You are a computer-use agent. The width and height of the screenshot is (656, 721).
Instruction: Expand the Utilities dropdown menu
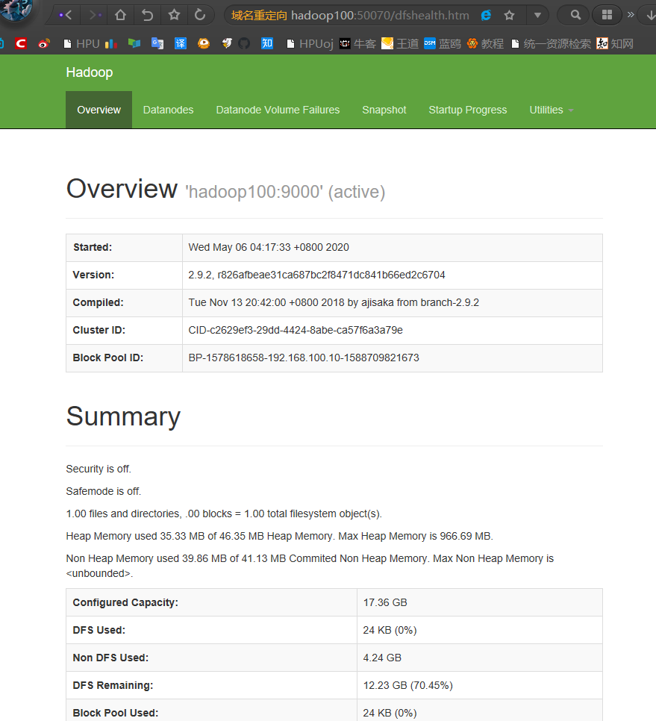tap(552, 110)
